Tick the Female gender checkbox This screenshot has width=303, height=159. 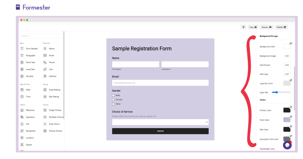point(113,100)
